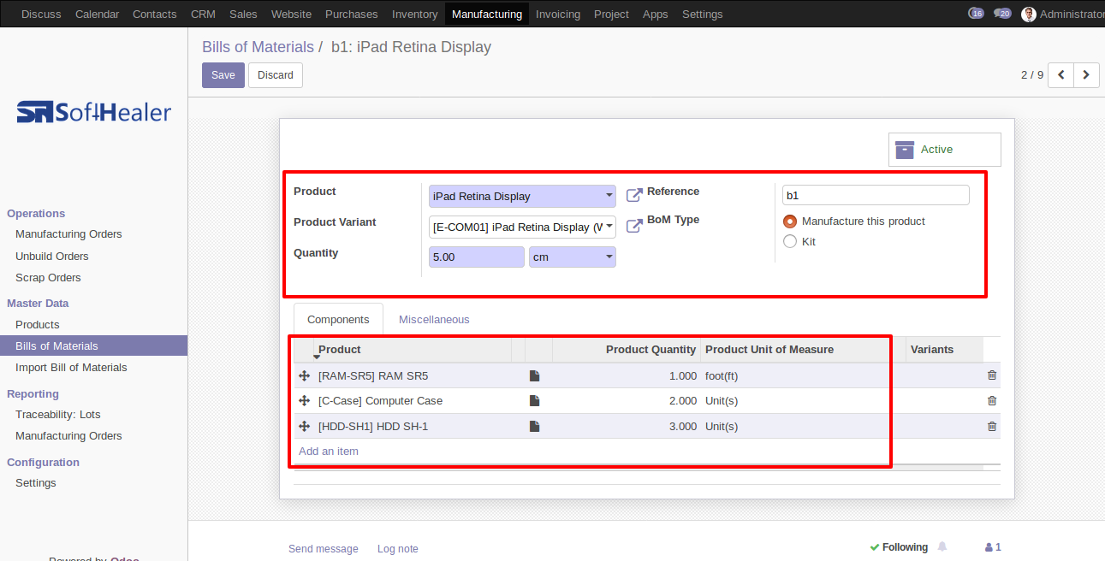Click the Following dropdown button

pos(899,547)
